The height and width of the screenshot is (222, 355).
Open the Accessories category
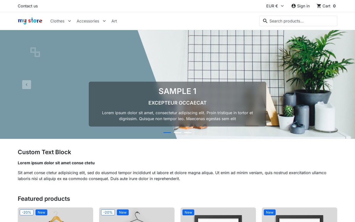pos(88,21)
